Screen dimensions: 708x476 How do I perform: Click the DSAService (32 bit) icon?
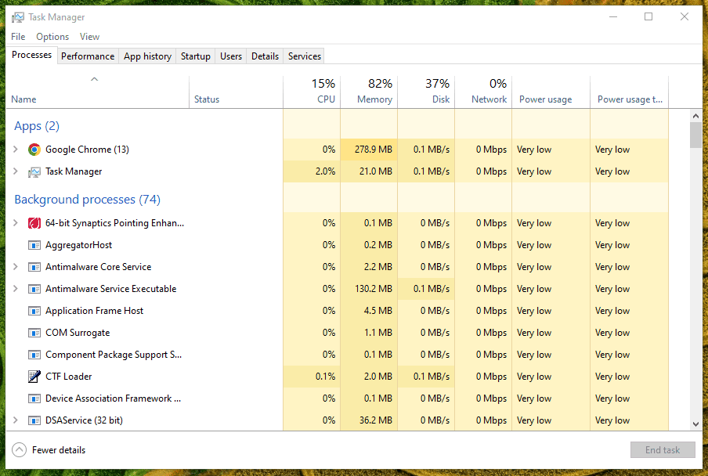click(x=34, y=420)
